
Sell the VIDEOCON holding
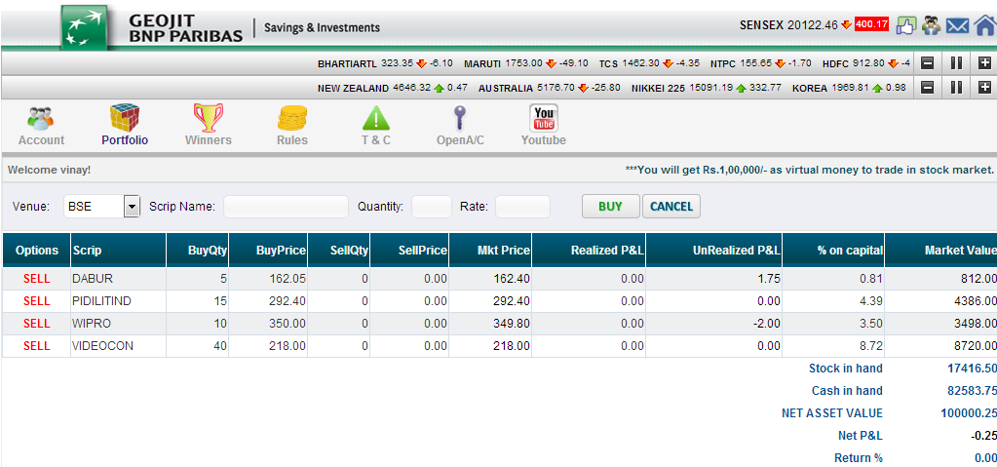click(36, 346)
